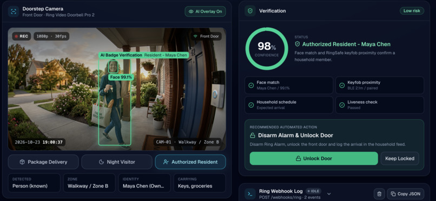Viewport: 436px width, 201px height.
Task: Click the Liveness check check icon
Action: click(342, 105)
